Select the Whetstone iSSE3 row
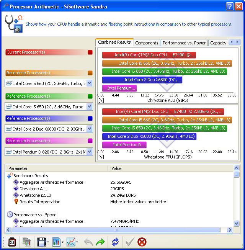 pyautogui.click(x=119, y=195)
